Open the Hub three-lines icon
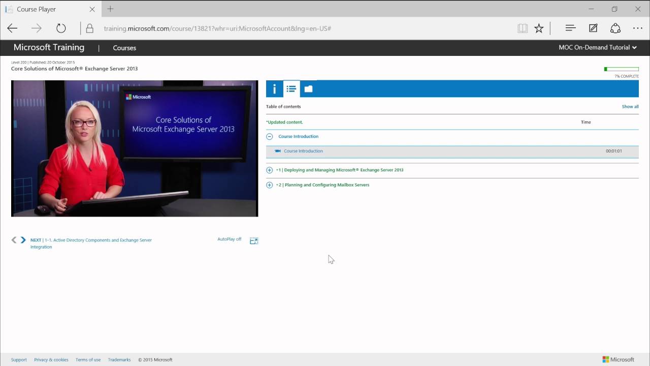Screen dimensions: 650x366 click(x=570, y=28)
